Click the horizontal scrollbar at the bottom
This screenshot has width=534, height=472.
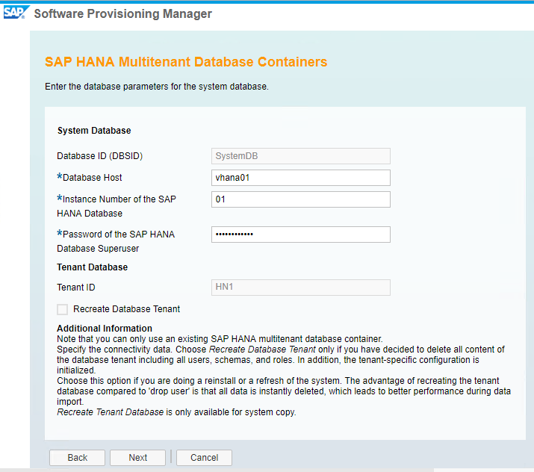(217, 470)
